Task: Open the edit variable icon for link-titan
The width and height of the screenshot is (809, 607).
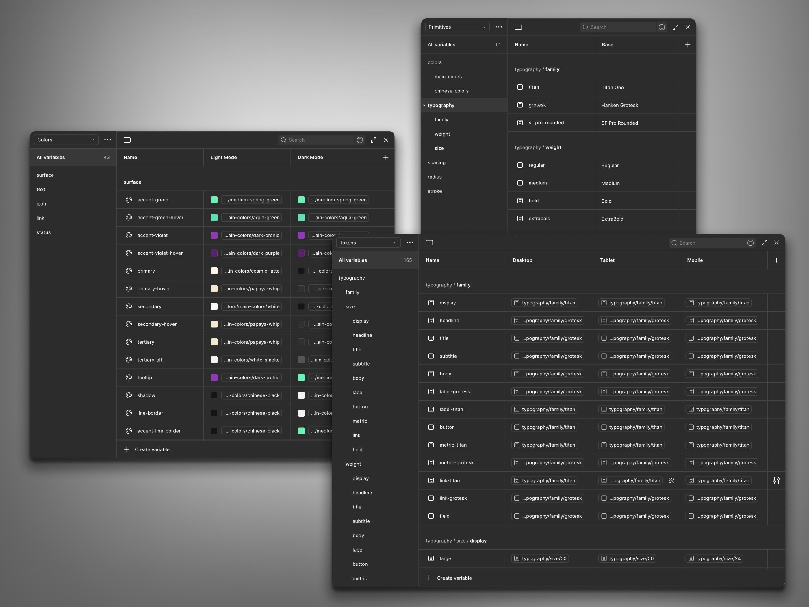Action: pyautogui.click(x=776, y=480)
